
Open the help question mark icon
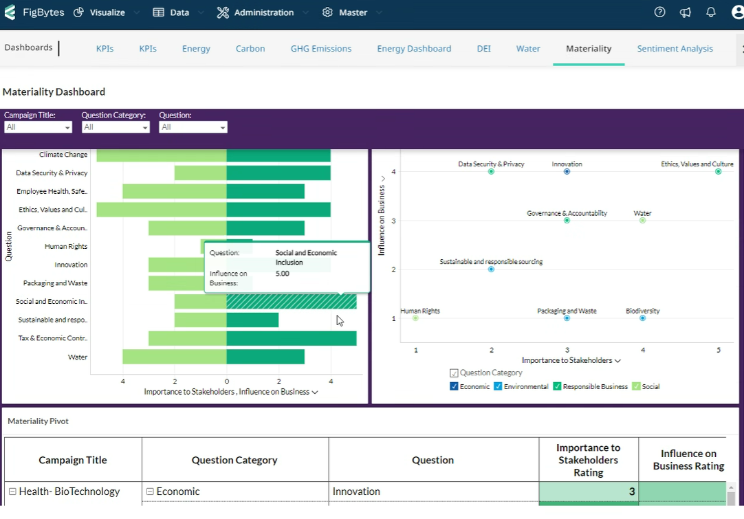[659, 12]
